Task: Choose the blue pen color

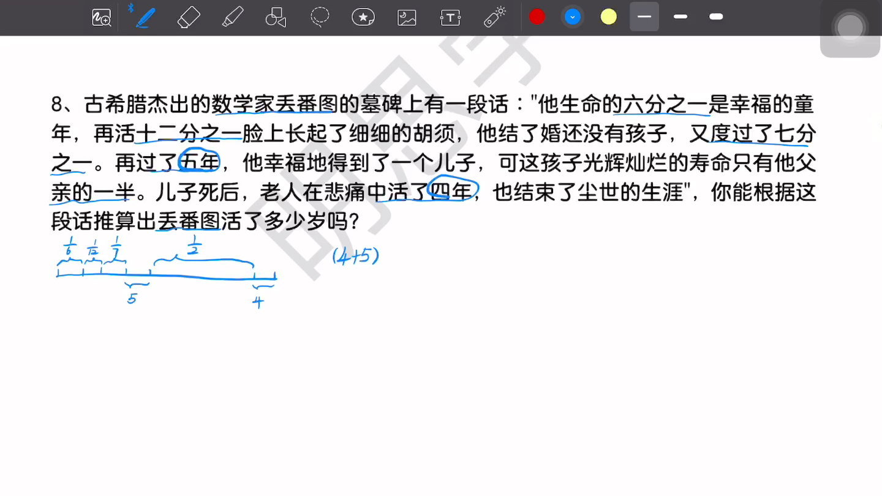Action: [x=572, y=17]
